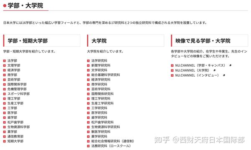251x150 pixels.
Task: Click the red bullet icon beside 薬学研究科
Action: (88, 137)
